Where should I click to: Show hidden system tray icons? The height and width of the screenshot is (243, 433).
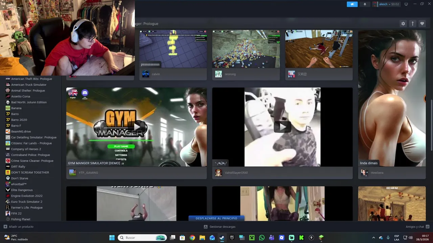(373, 238)
